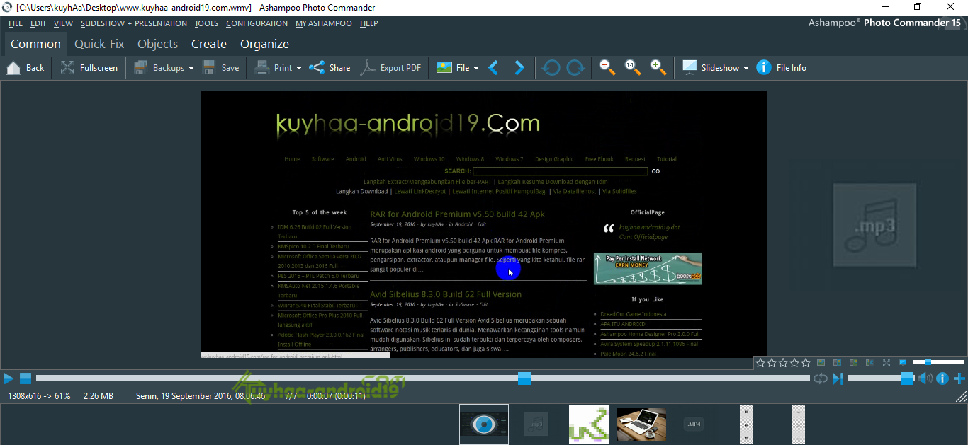This screenshot has height=445, width=968.
Task: Mute the audio speaker icon
Action: [x=925, y=378]
